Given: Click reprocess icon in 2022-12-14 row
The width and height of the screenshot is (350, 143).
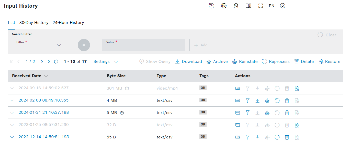Looking at the screenshot, I should (x=277, y=137).
